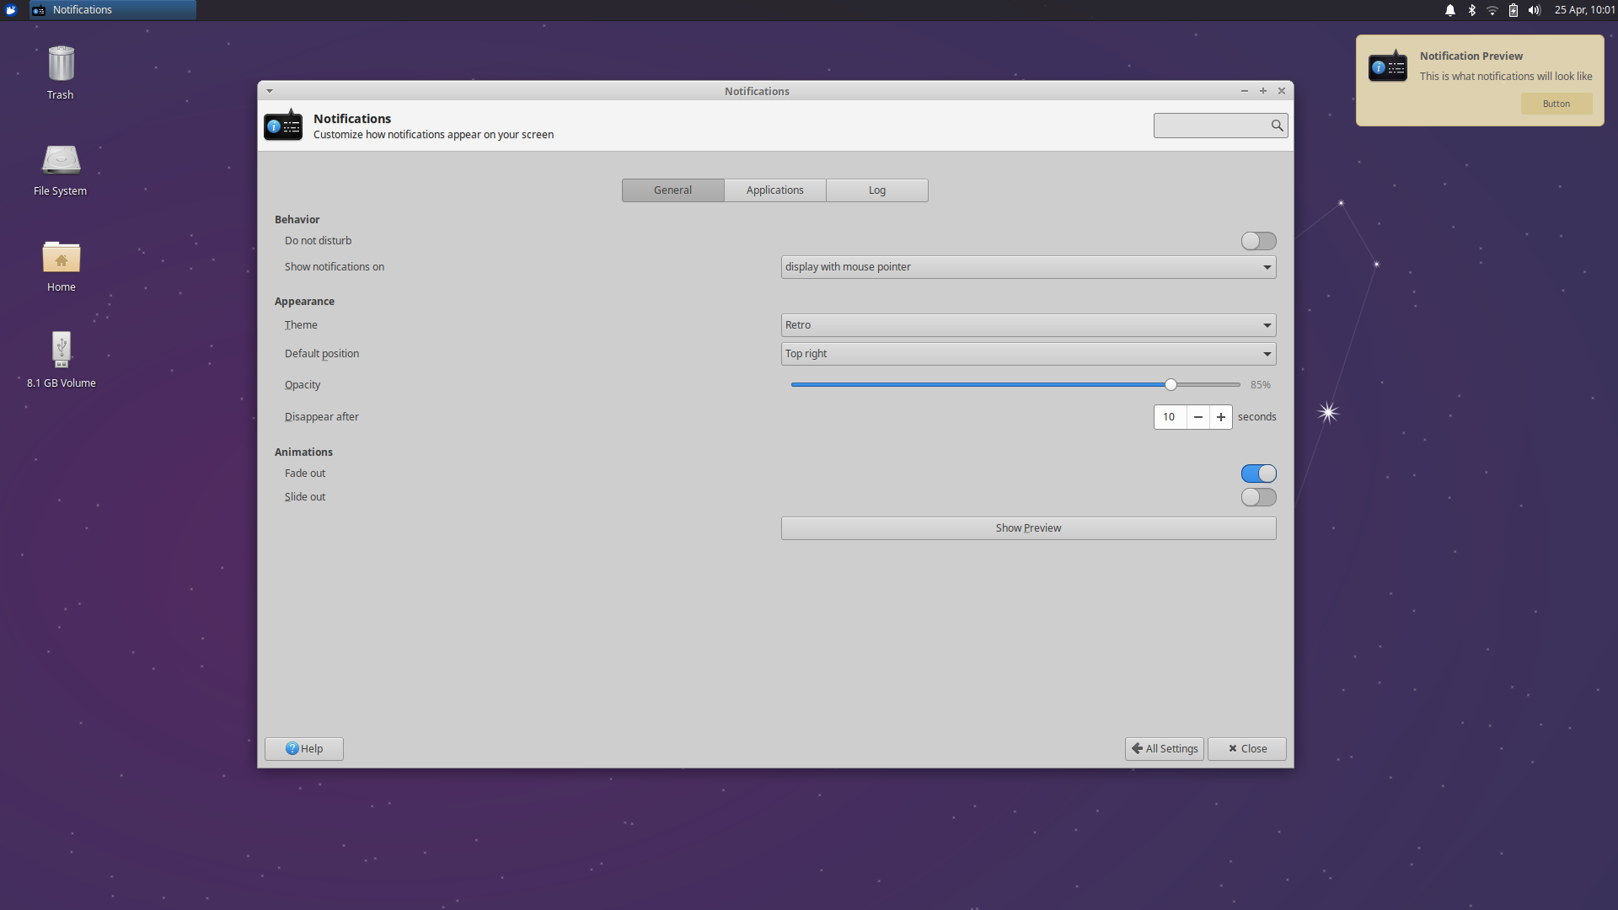Image resolution: width=1618 pixels, height=910 pixels.
Task: Click the Close button at bottom
Action: point(1246,749)
